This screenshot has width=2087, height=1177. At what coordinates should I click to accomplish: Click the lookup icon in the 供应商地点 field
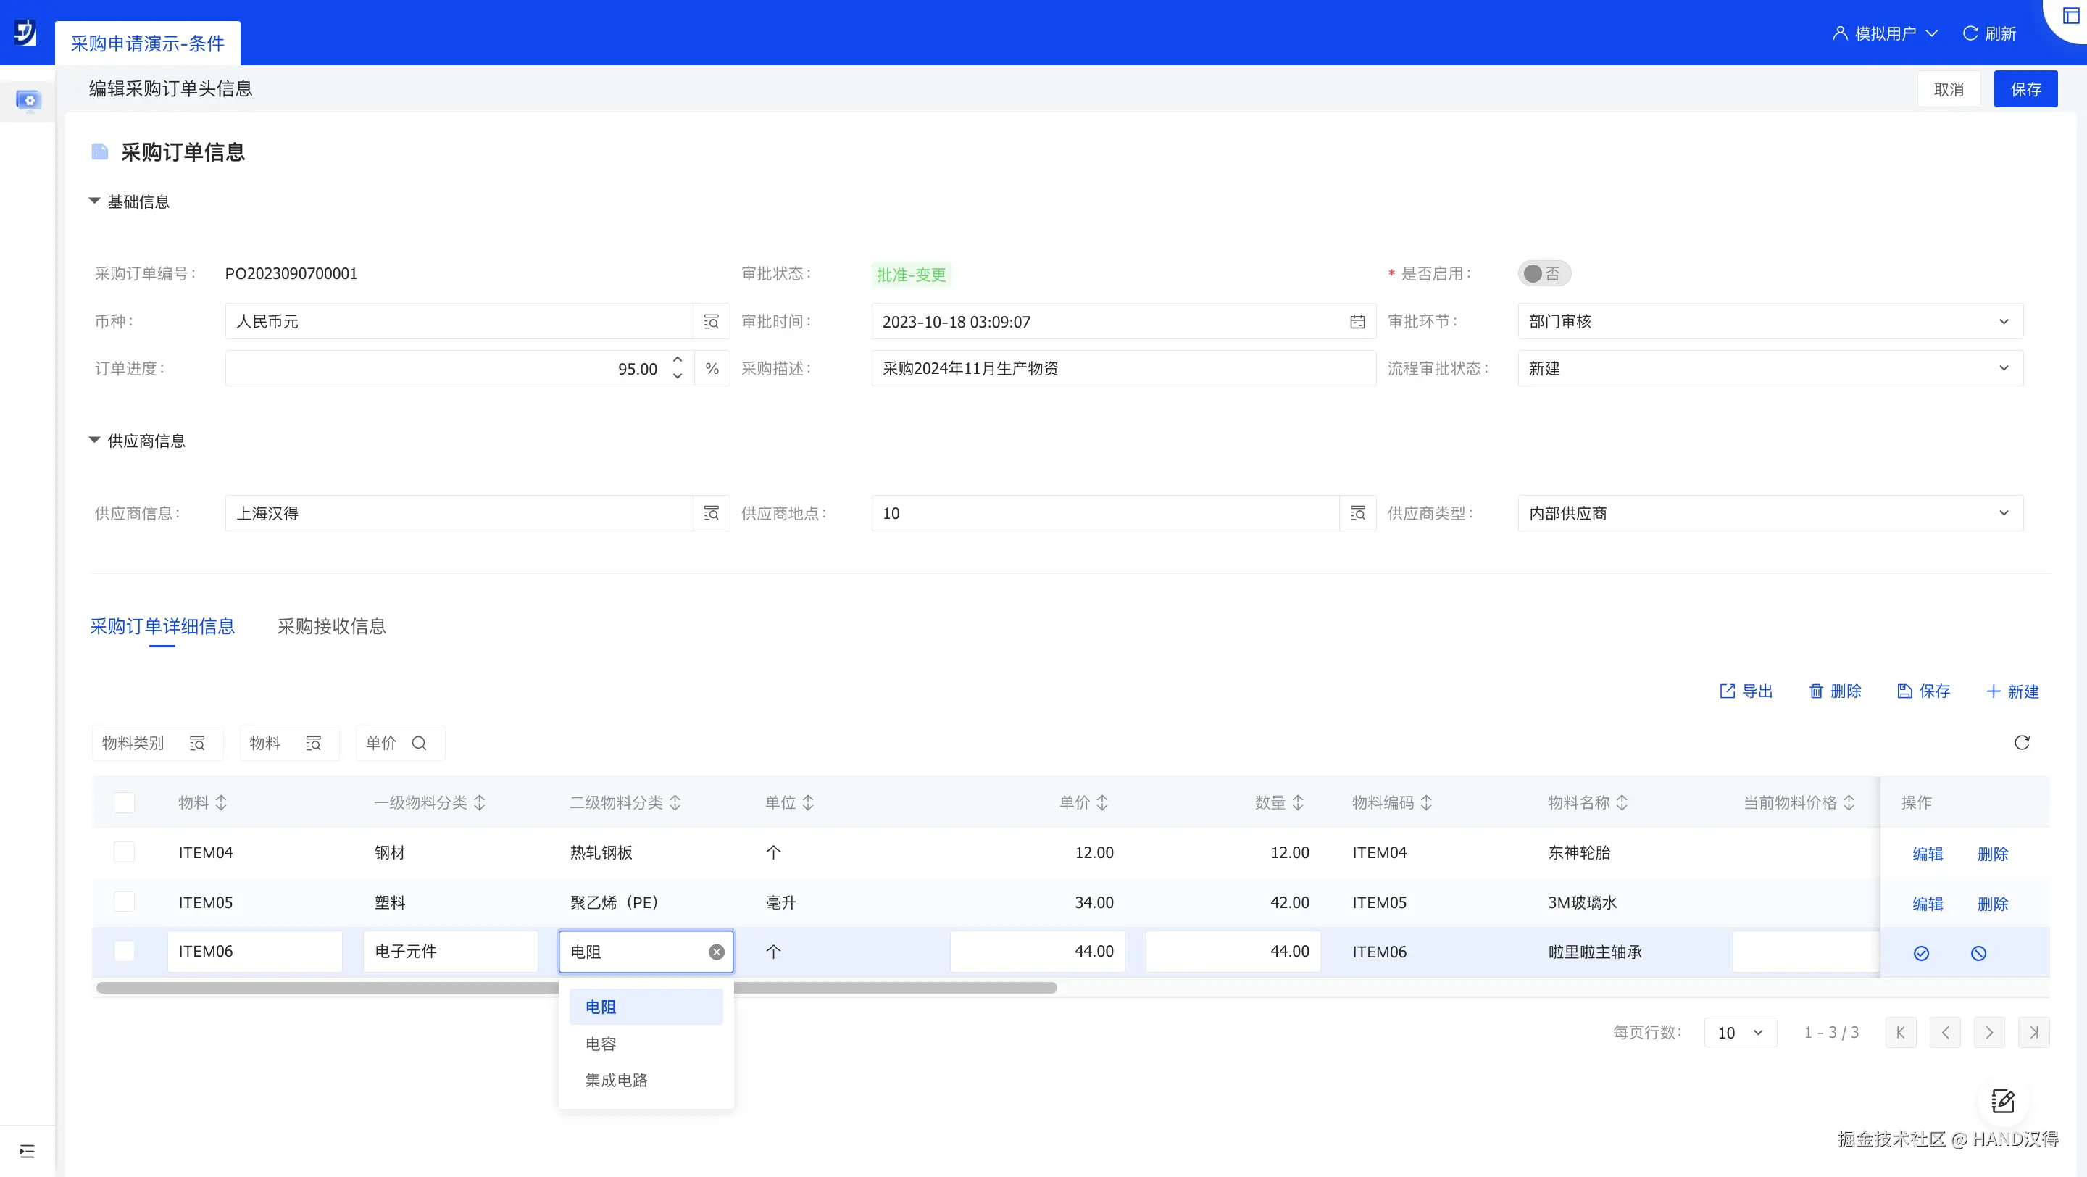pyautogui.click(x=1357, y=514)
